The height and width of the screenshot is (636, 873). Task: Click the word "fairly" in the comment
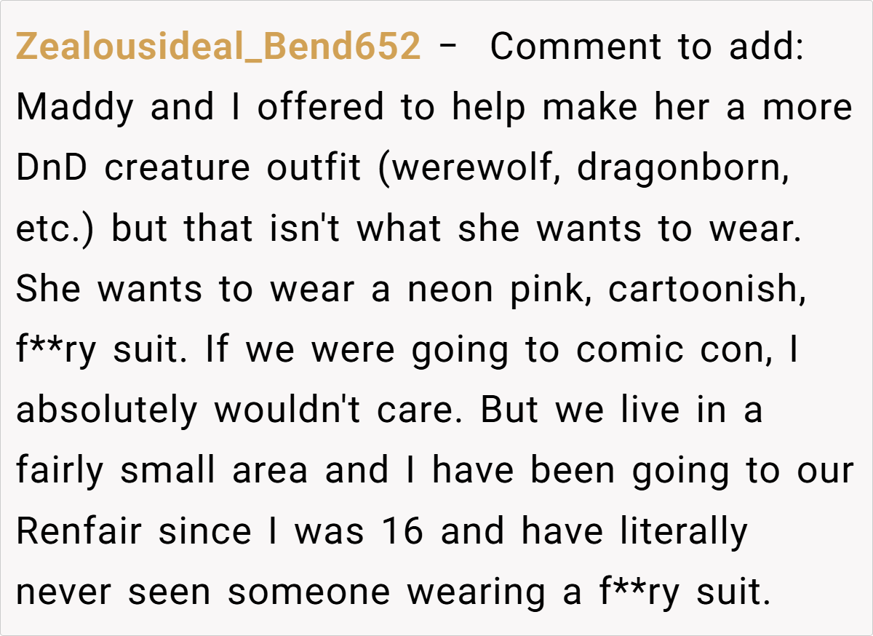coord(60,471)
